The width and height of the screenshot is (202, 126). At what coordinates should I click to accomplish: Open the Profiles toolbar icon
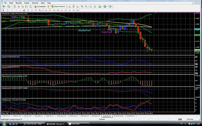click(9, 6)
